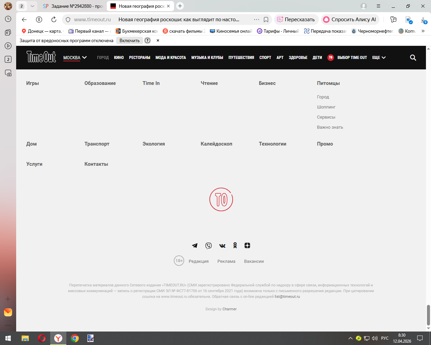Image resolution: width=431 pixels, height=345 pixels.
Task: Open the Питомцы footer category
Action: coord(328,83)
